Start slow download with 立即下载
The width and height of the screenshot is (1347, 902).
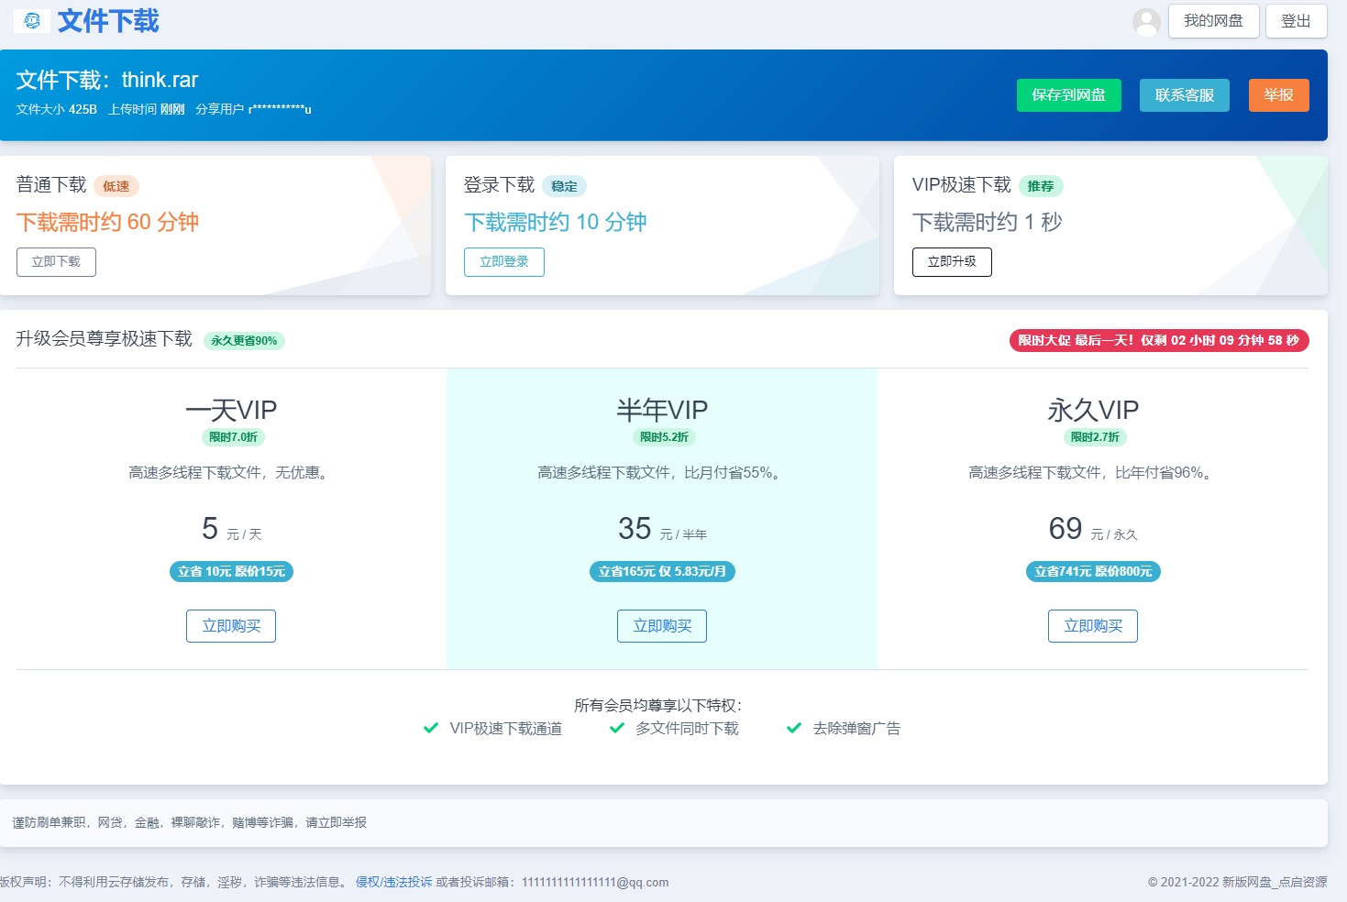click(56, 261)
